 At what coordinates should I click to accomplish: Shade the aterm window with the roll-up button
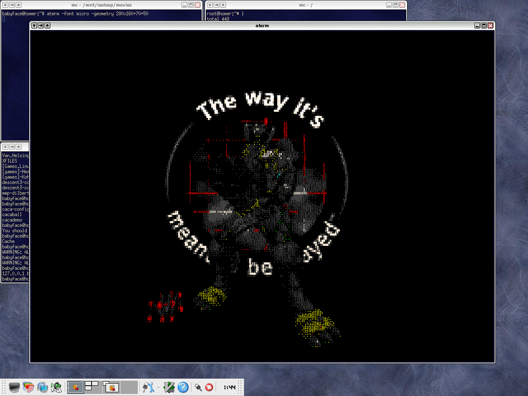point(47,26)
